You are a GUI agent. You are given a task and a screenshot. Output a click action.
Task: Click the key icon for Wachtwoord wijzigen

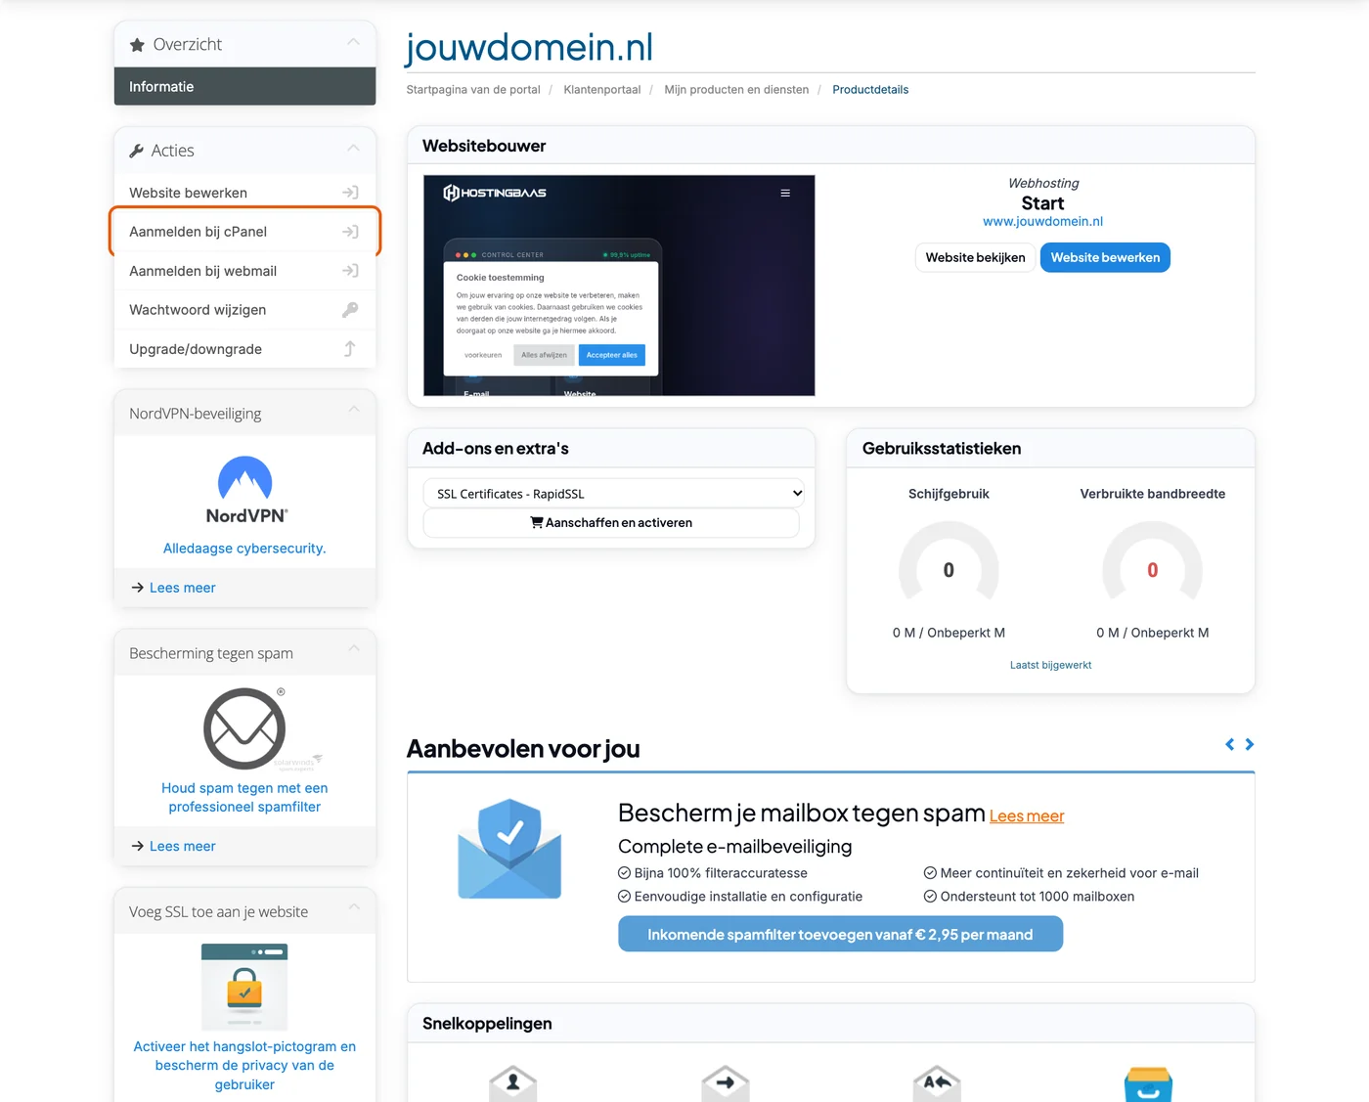pyautogui.click(x=350, y=310)
